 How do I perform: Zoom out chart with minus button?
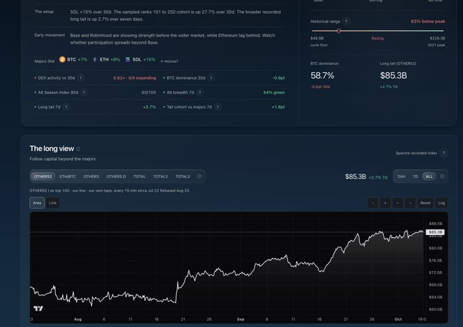pyautogui.click(x=398, y=203)
